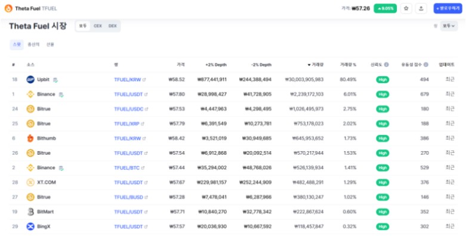
Task: Click the Theta Fuel flame logo icon
Action: tap(8, 8)
